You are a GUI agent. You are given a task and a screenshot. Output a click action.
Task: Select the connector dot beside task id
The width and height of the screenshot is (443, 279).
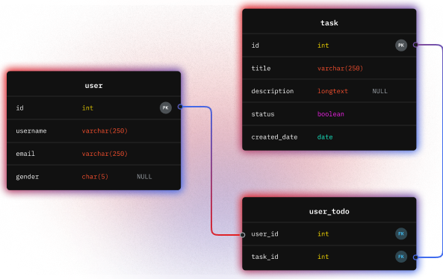click(415, 45)
